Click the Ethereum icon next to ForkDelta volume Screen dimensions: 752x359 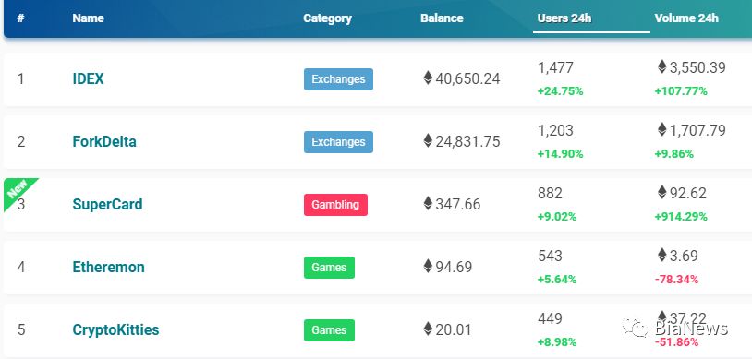(x=661, y=129)
